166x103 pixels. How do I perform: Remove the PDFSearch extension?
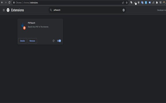click(x=32, y=41)
